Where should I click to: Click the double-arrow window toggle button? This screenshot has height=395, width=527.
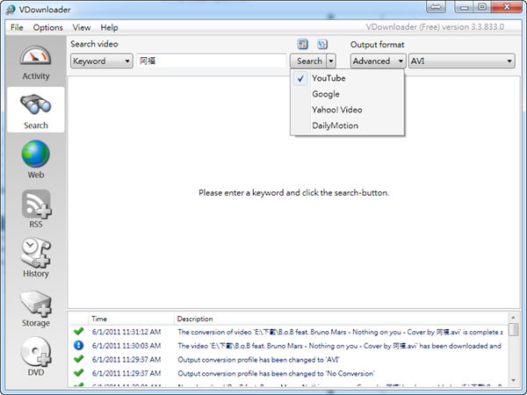pyautogui.click(x=436, y=7)
